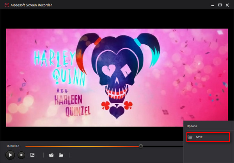Stop the video playback

[x=21, y=155]
